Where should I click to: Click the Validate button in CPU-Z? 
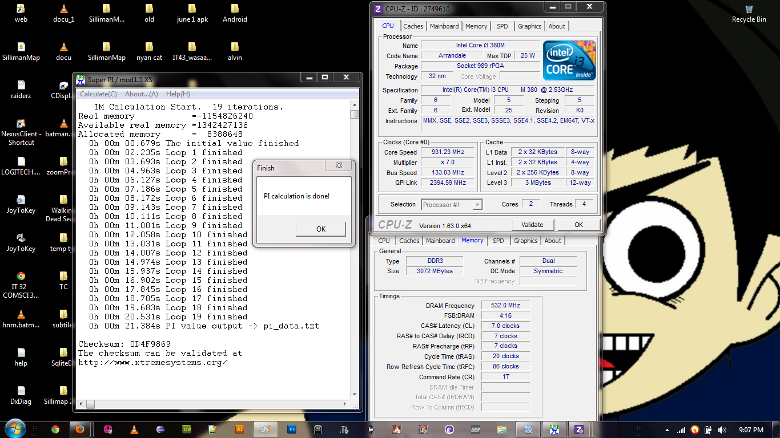click(532, 225)
